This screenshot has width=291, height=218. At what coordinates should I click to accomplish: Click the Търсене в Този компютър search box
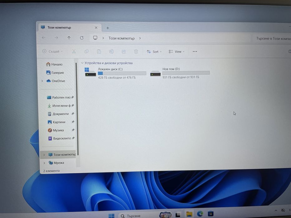[272, 38]
